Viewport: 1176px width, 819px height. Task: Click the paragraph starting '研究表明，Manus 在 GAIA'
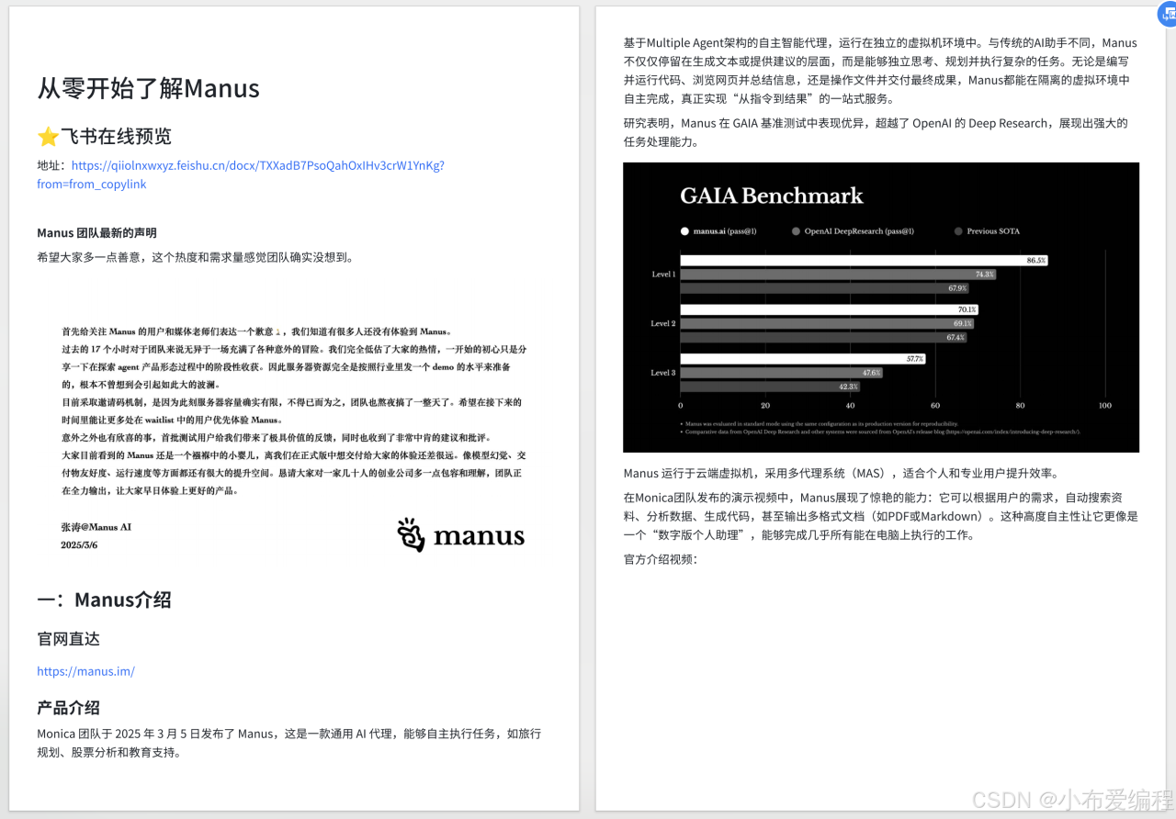pos(876,132)
